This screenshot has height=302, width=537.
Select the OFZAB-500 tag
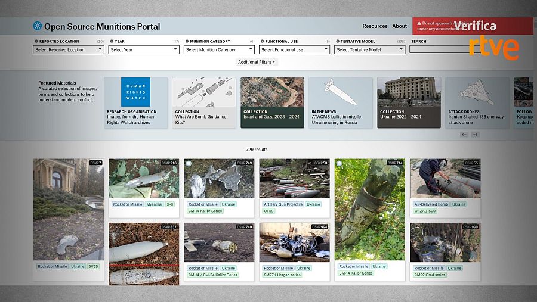click(x=425, y=211)
